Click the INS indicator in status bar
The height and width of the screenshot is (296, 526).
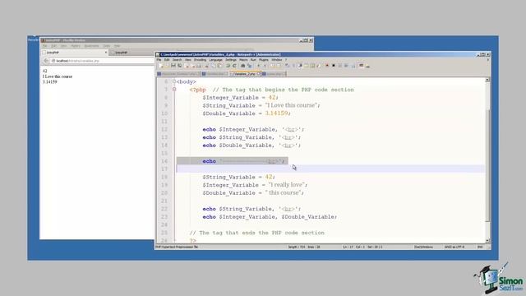(480, 247)
